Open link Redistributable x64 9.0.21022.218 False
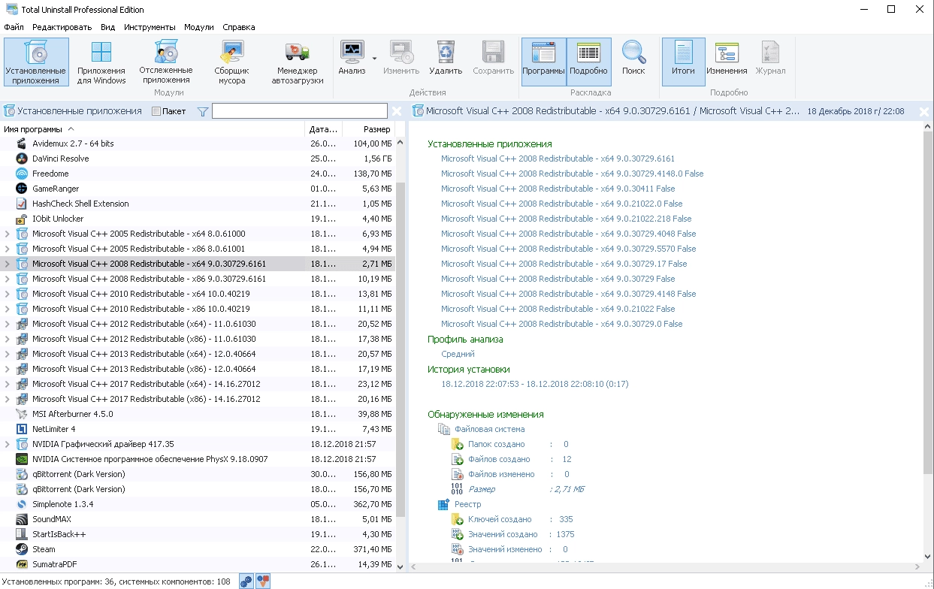The image size is (934, 589). coord(567,219)
